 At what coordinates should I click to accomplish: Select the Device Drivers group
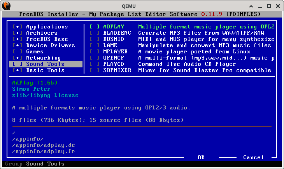point(51,45)
